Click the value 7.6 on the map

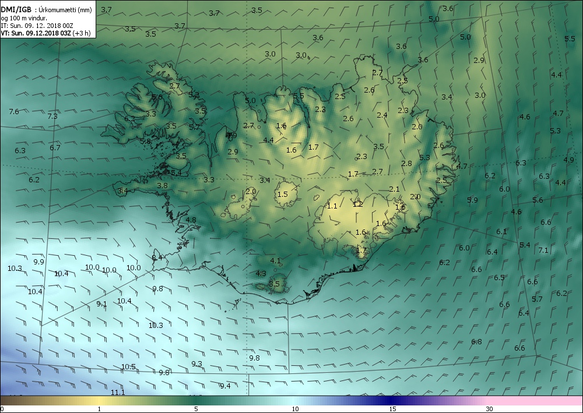click(14, 111)
